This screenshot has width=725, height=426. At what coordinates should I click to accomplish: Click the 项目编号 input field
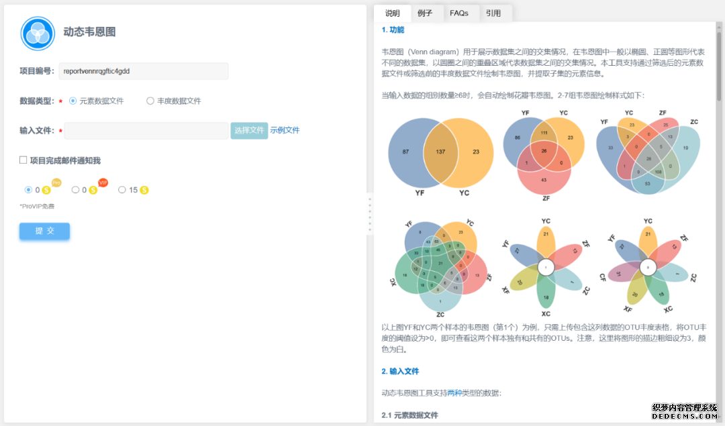coord(143,71)
